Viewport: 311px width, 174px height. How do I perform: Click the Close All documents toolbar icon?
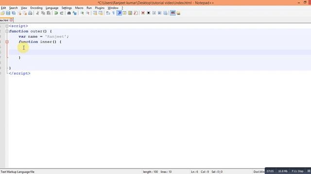(25, 13)
